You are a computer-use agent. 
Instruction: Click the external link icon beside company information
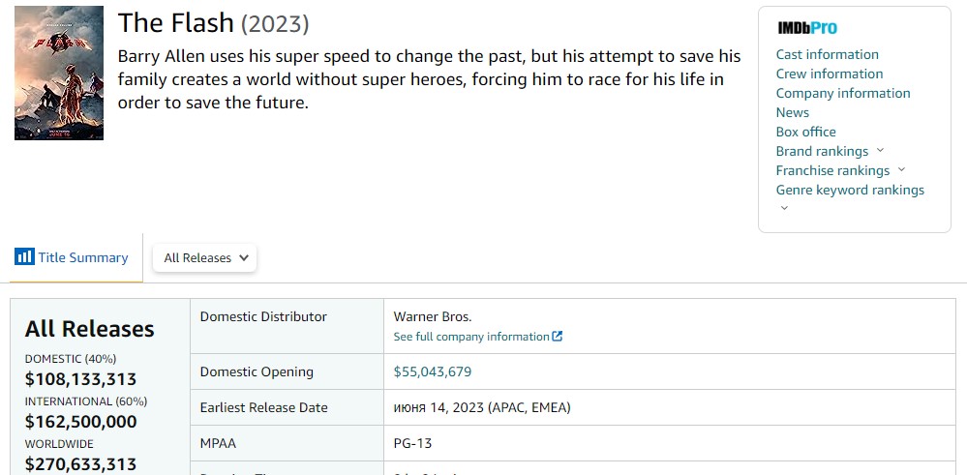[558, 337]
